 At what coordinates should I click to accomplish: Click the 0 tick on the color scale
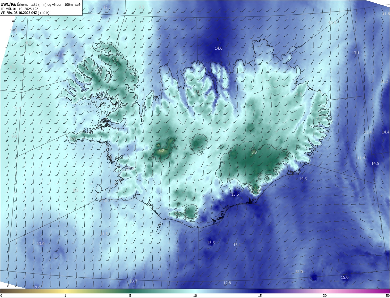click(x=1, y=296)
